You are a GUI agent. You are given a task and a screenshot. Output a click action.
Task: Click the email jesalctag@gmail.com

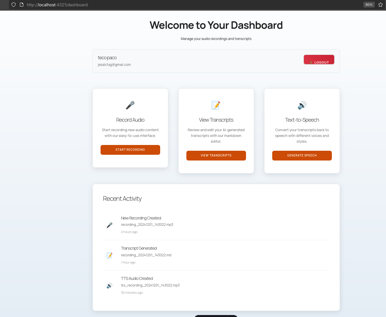pyautogui.click(x=114, y=65)
